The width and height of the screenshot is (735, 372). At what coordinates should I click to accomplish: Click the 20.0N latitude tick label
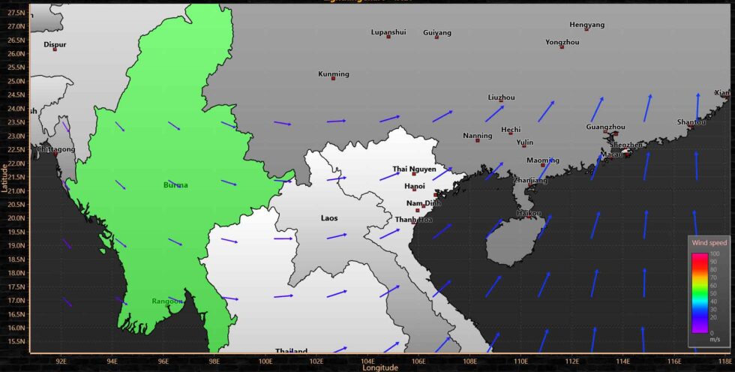point(16,217)
